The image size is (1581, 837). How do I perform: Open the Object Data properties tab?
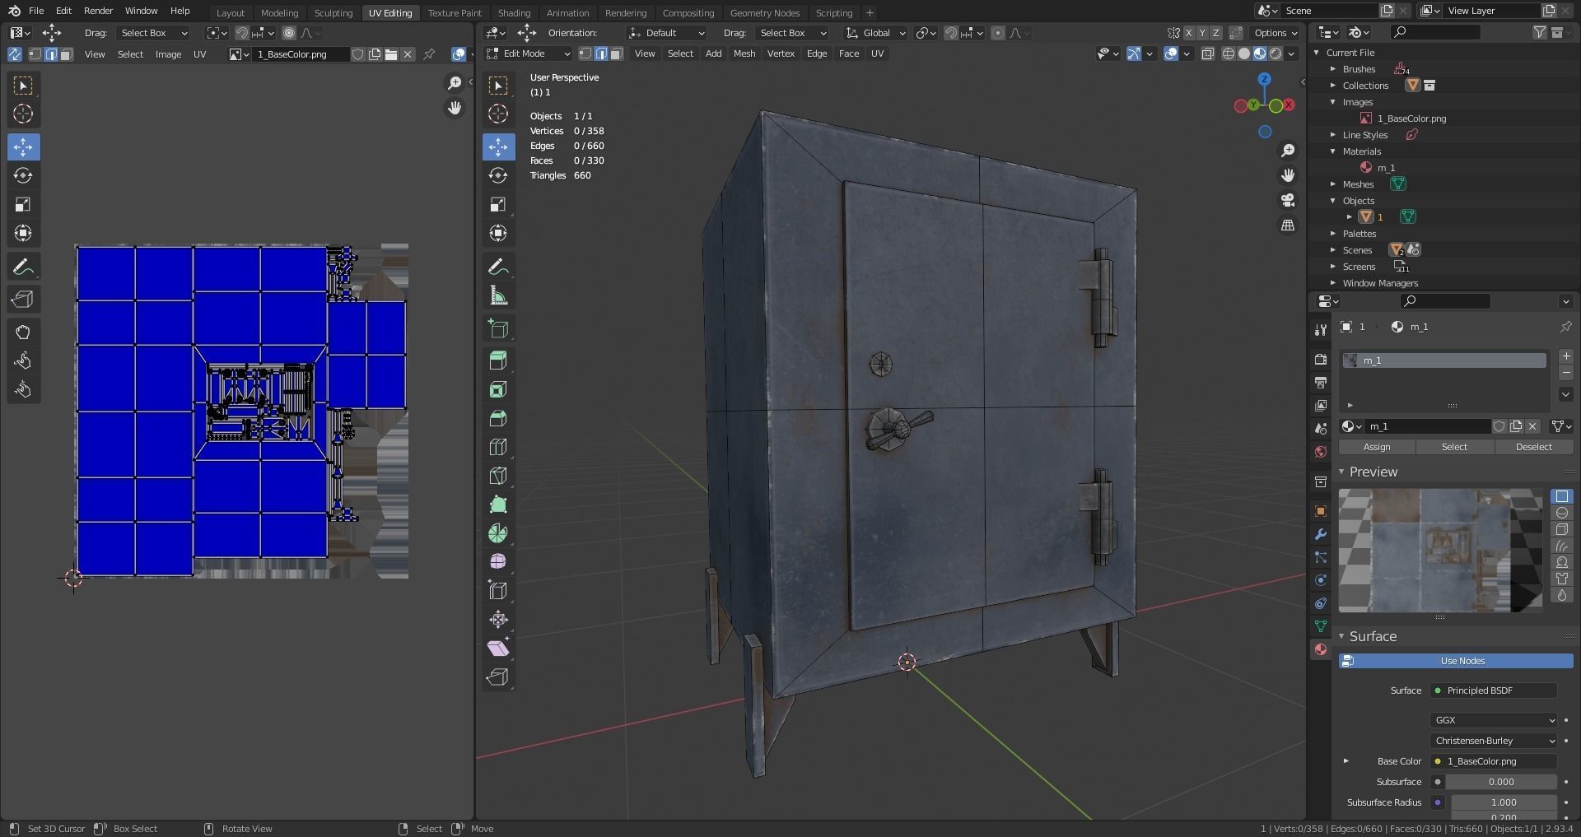[1321, 625]
